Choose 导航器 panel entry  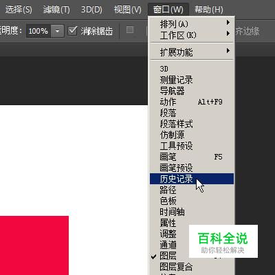(192, 91)
